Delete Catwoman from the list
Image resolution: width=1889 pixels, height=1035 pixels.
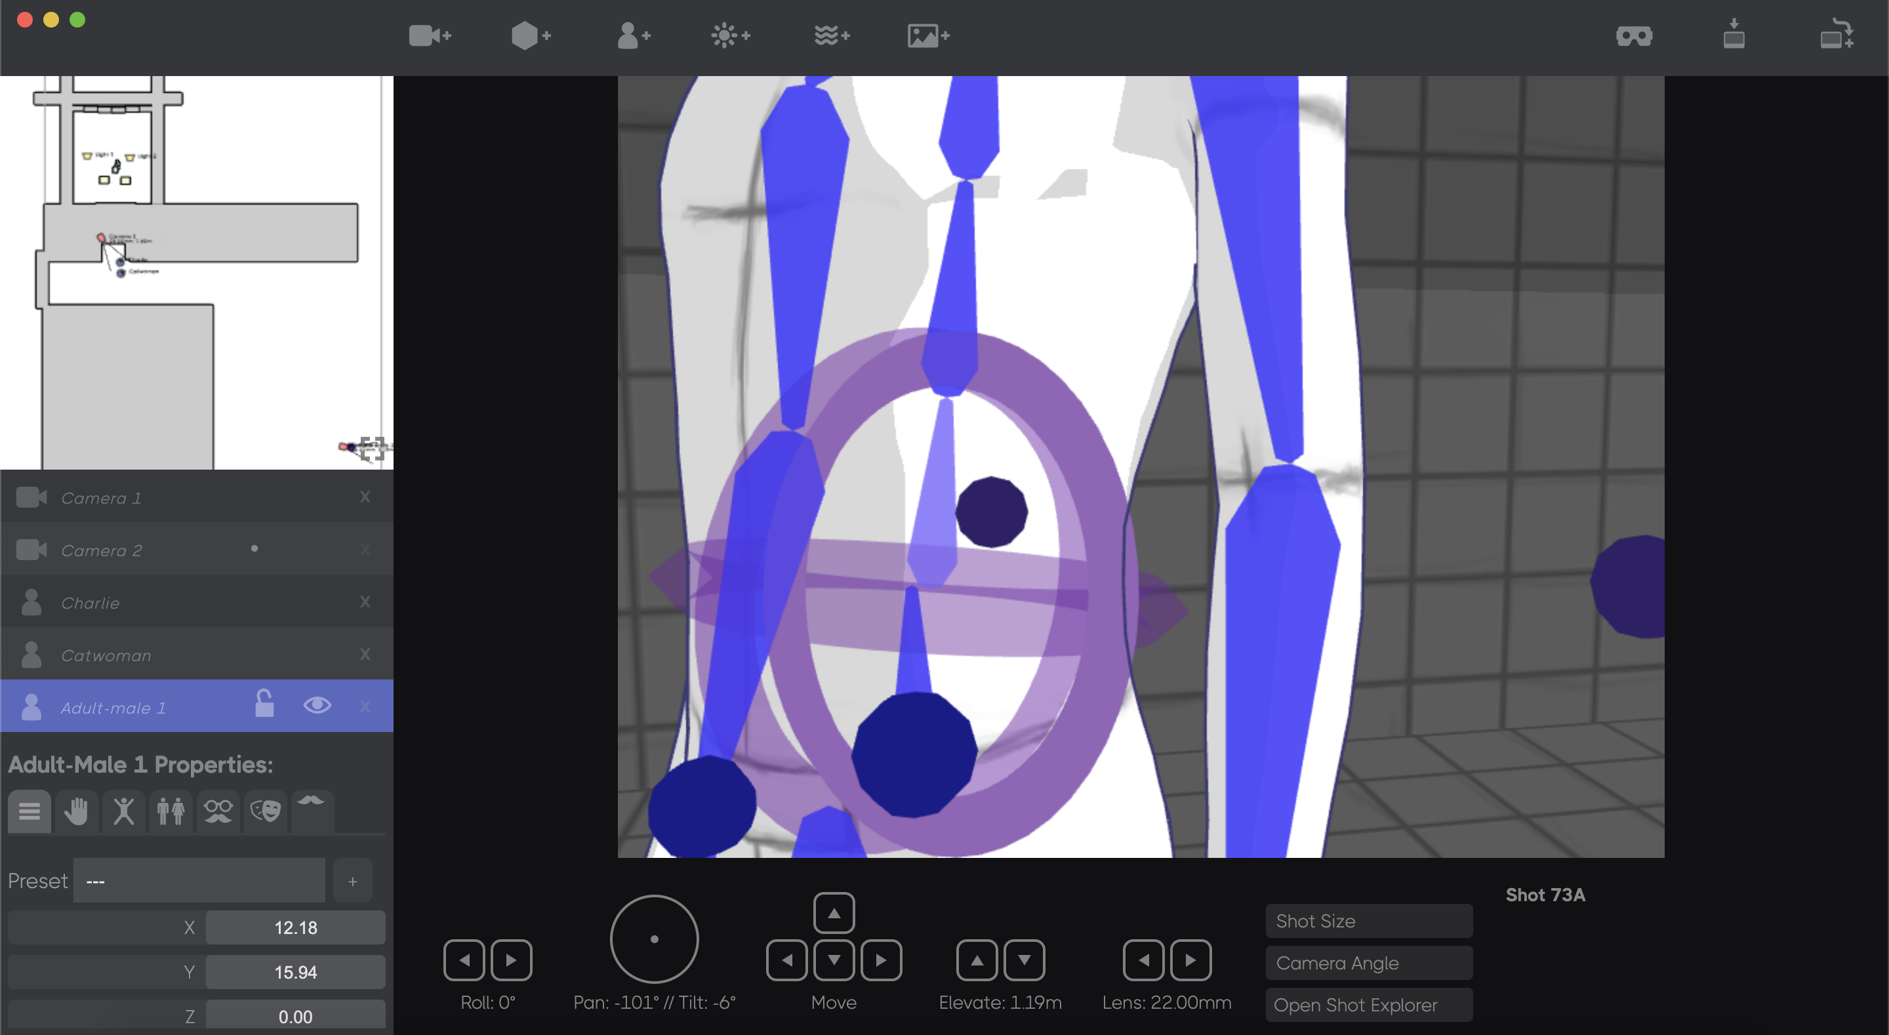[x=365, y=655]
